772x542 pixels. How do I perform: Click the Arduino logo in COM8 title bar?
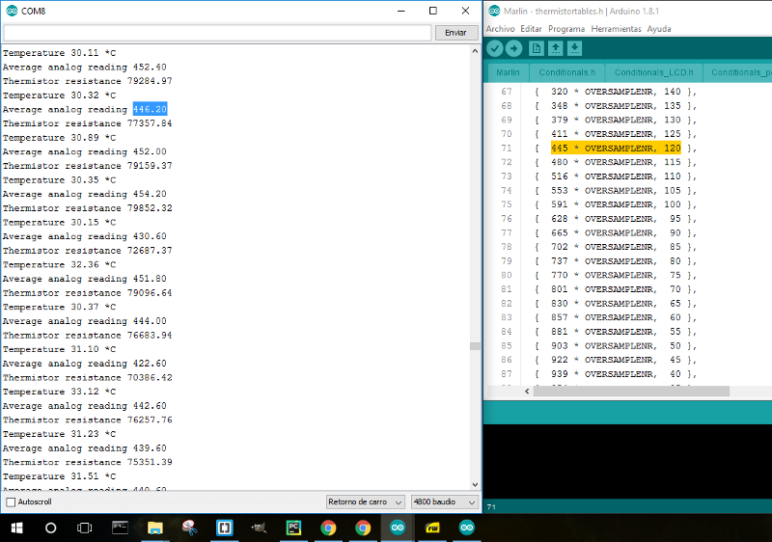[x=12, y=11]
